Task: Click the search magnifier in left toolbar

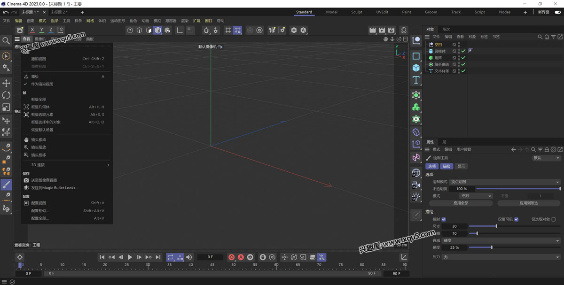Action: (x=6, y=41)
